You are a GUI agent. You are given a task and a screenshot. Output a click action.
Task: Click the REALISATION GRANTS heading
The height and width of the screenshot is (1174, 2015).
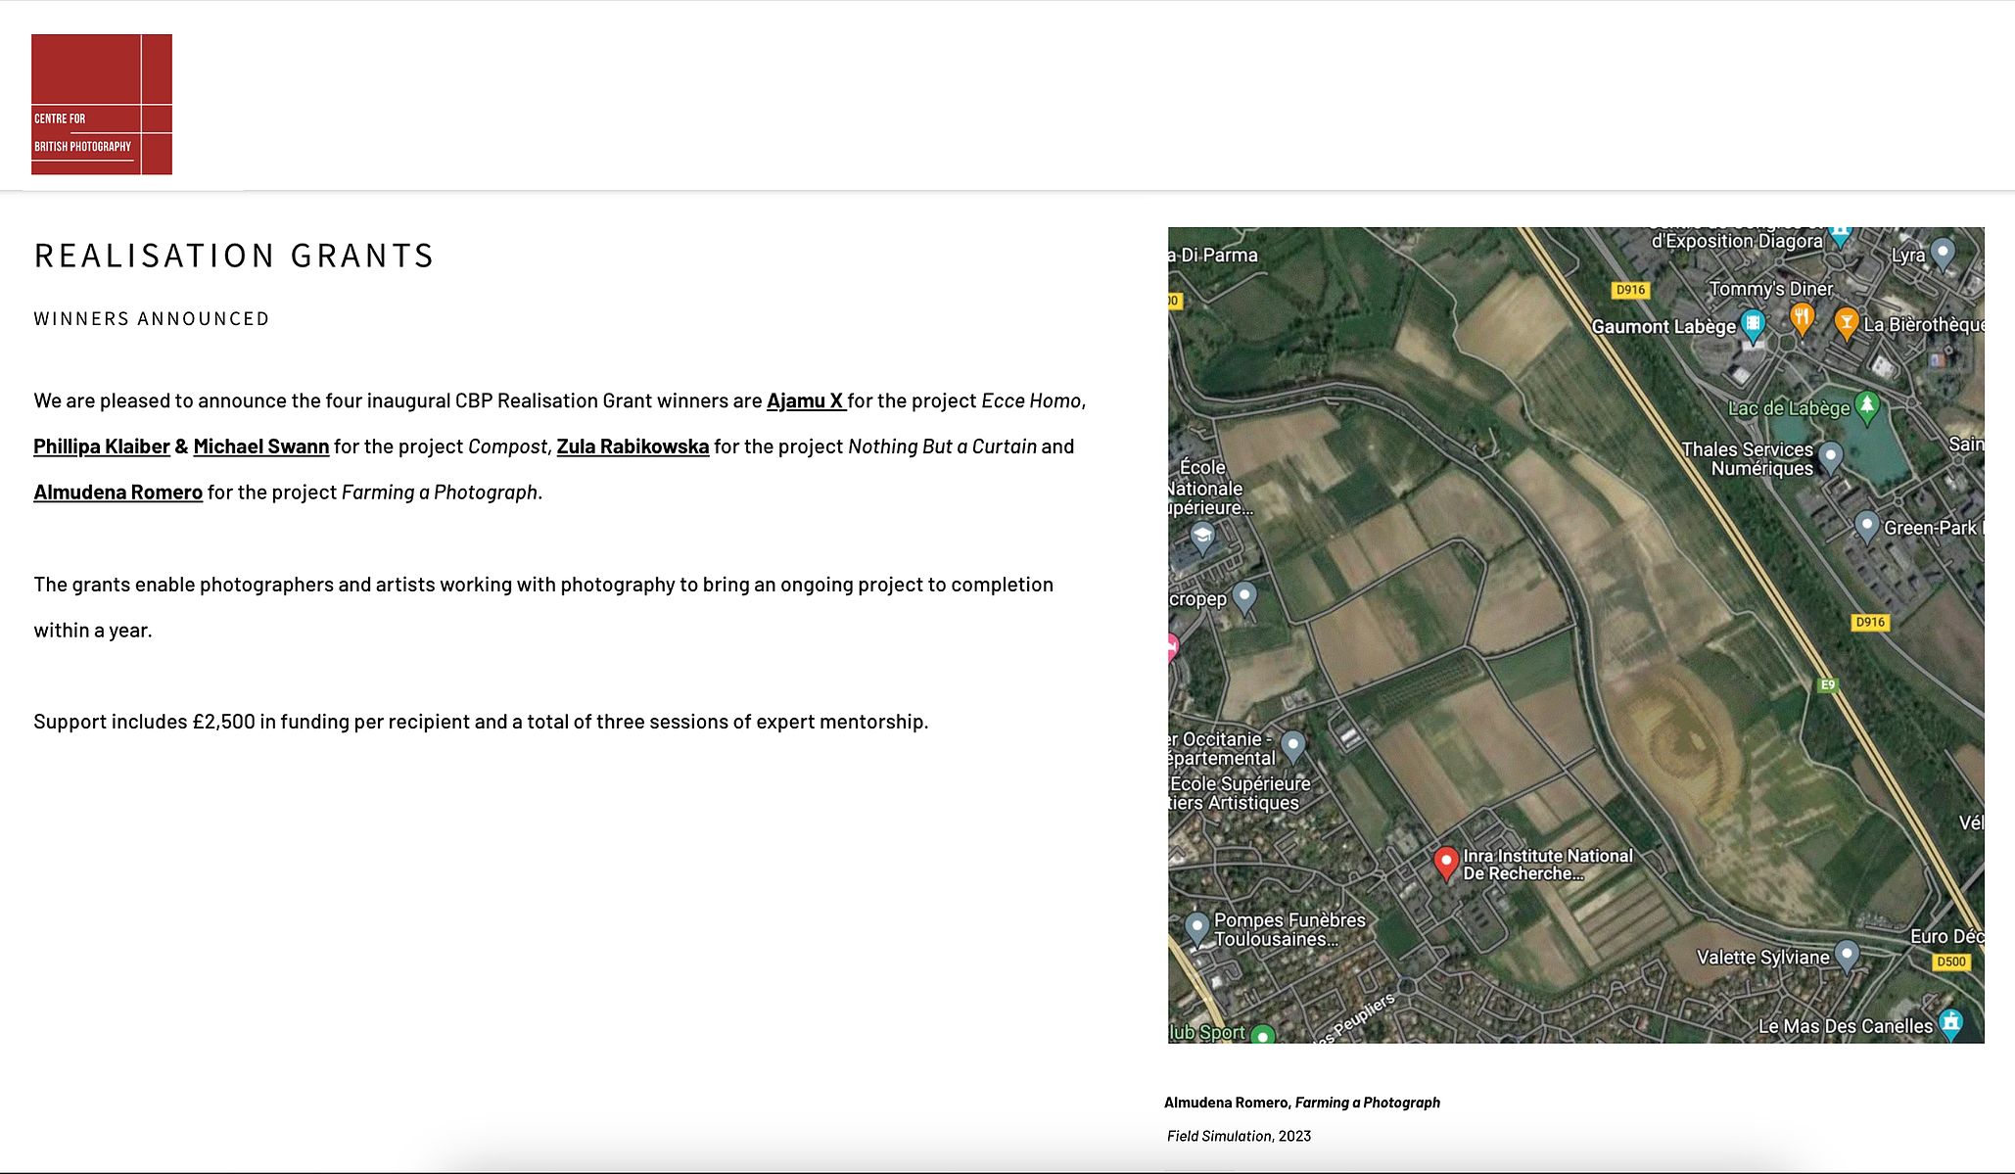tap(234, 256)
